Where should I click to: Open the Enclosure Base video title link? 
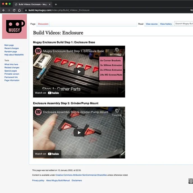pyautogui.click(x=73, y=51)
